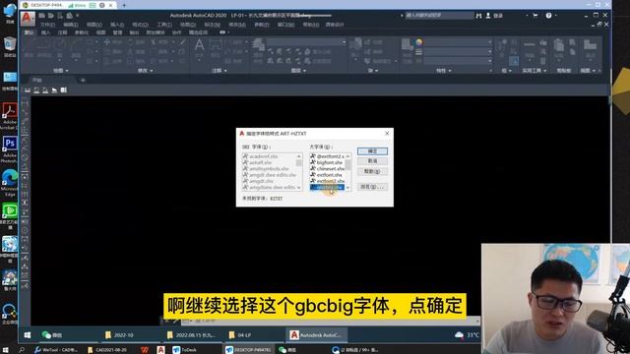Expand the quick access toolbar customize arrow
Screen dimensions: 630x354
pyautogui.click(x=77, y=16)
